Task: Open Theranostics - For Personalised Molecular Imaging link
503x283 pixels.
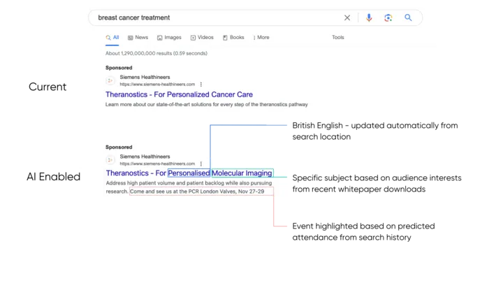Action: click(x=189, y=173)
